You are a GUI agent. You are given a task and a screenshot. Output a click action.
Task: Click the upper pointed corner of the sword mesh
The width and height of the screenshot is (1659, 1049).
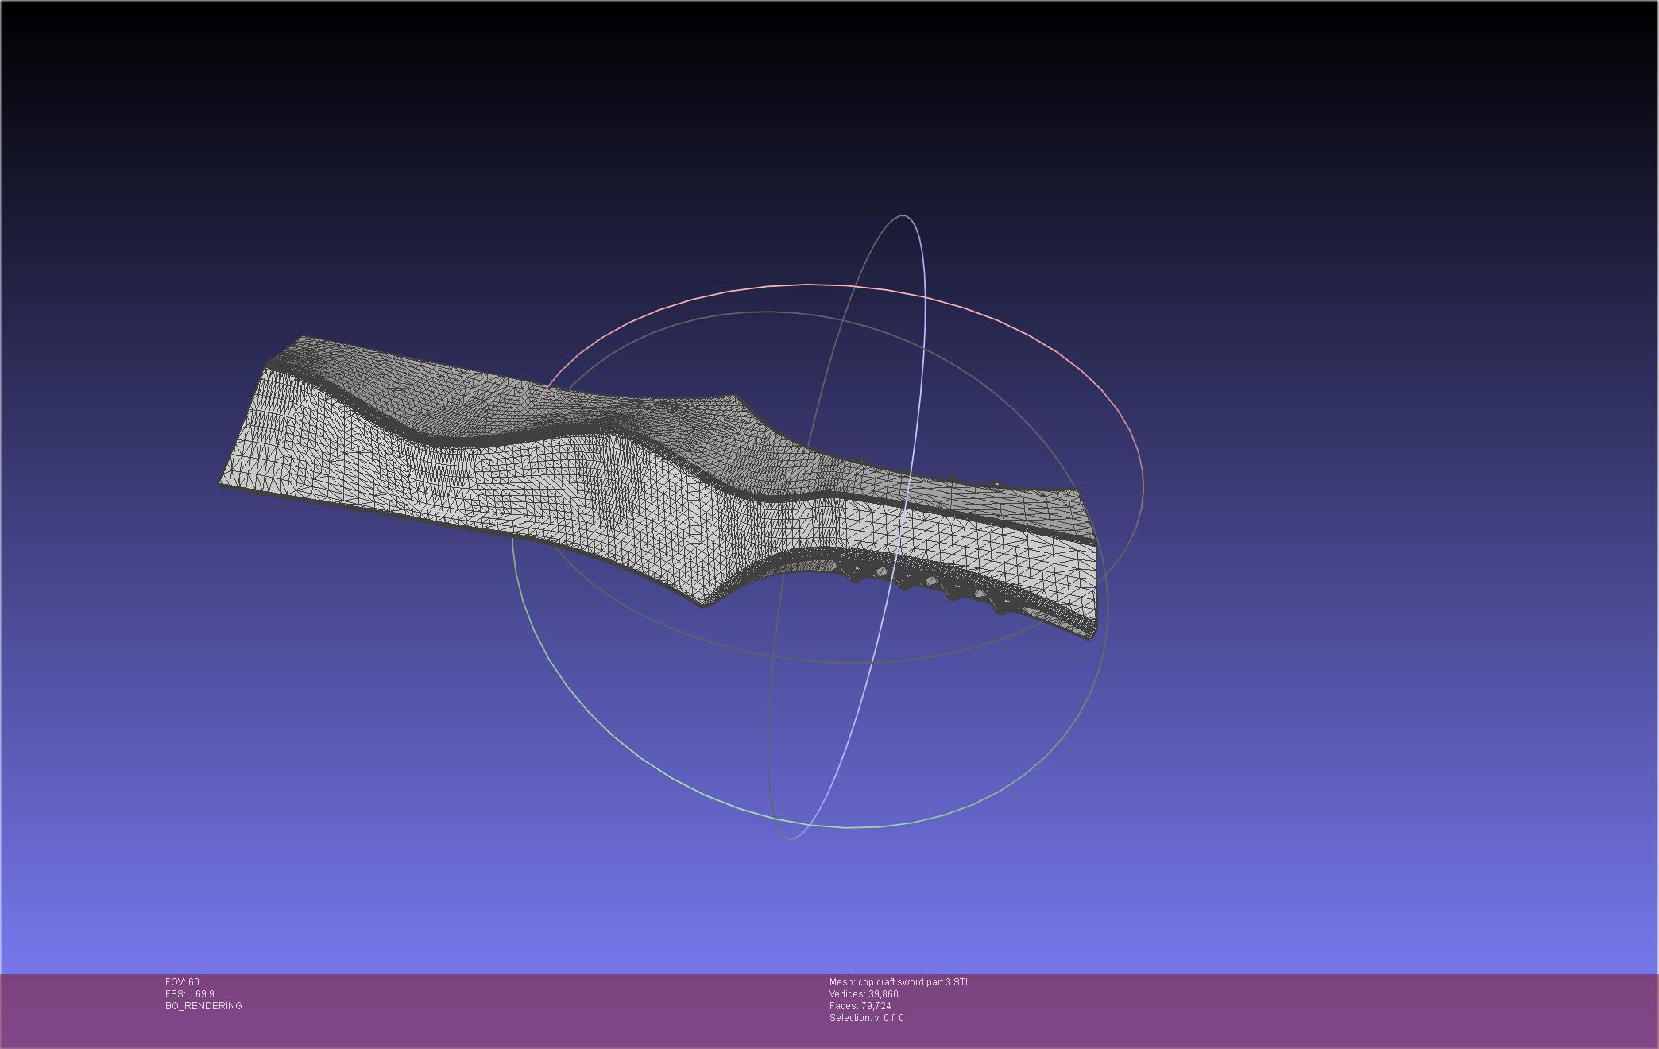735,397
